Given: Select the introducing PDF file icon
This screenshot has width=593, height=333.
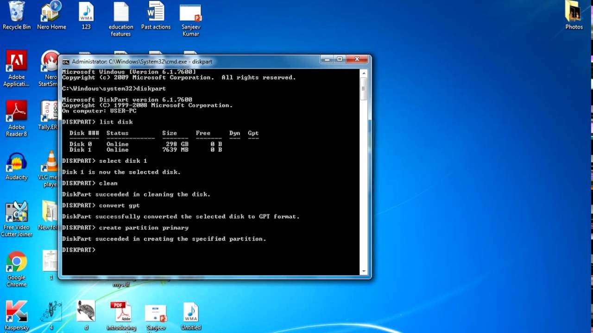Looking at the screenshot, I should pyautogui.click(x=121, y=316).
